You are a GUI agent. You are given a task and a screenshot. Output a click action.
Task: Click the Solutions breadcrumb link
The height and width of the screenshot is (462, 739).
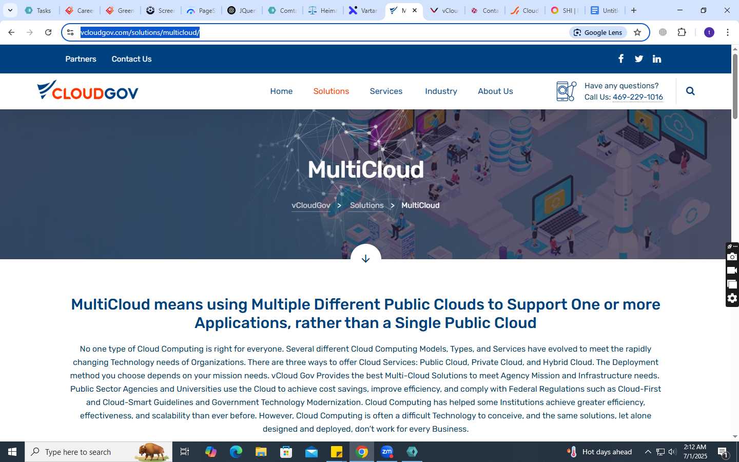coord(366,205)
